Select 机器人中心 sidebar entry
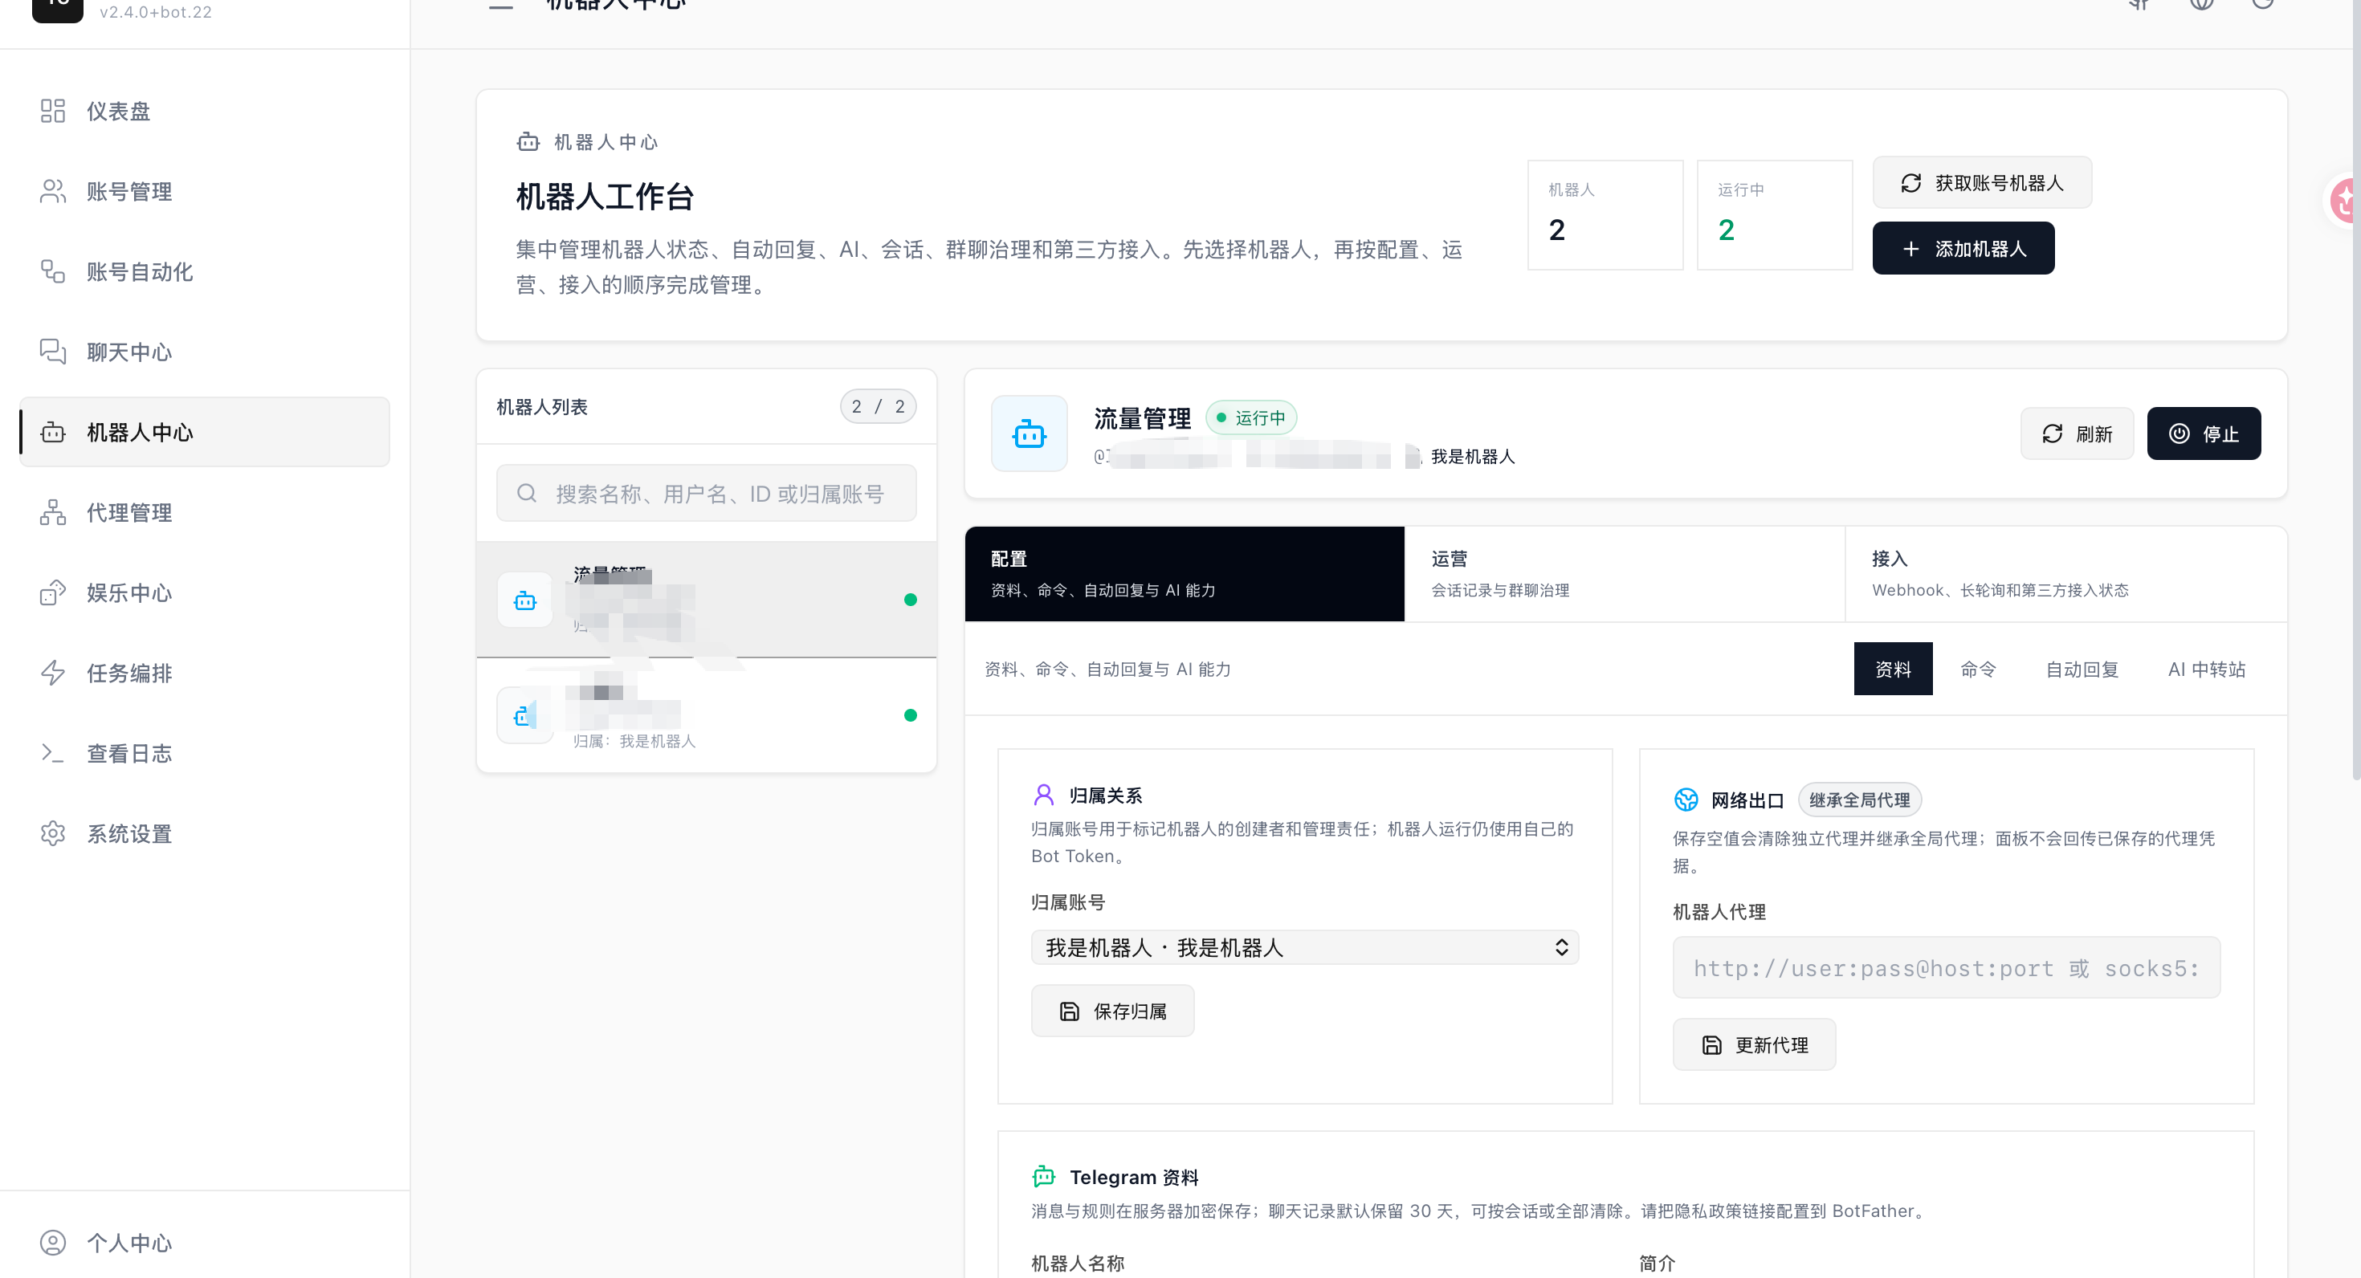 click(x=205, y=433)
